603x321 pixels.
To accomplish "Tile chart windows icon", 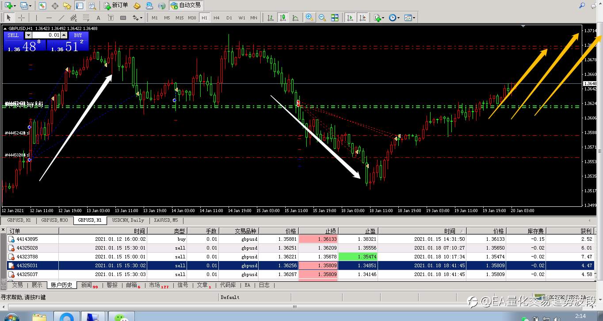I will click(x=335, y=18).
